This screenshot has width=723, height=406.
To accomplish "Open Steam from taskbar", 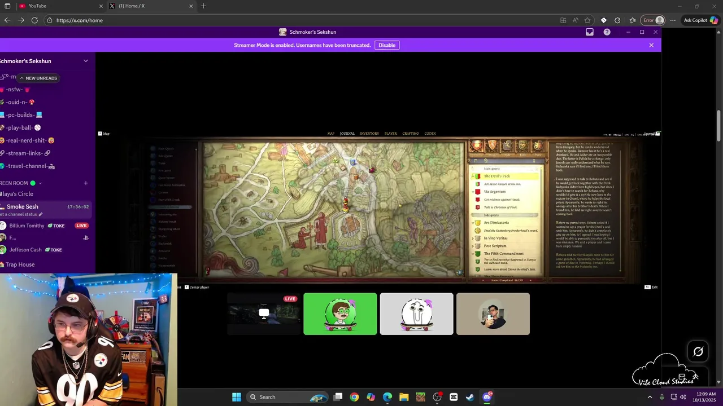I will 470,397.
